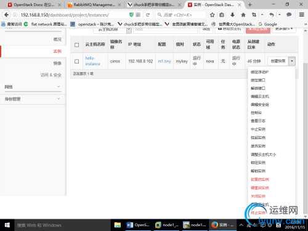Click the crop screenshot toolbar icon

click(x=254, y=15)
